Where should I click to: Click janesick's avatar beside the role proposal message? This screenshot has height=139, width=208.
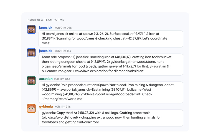point(31,53)
